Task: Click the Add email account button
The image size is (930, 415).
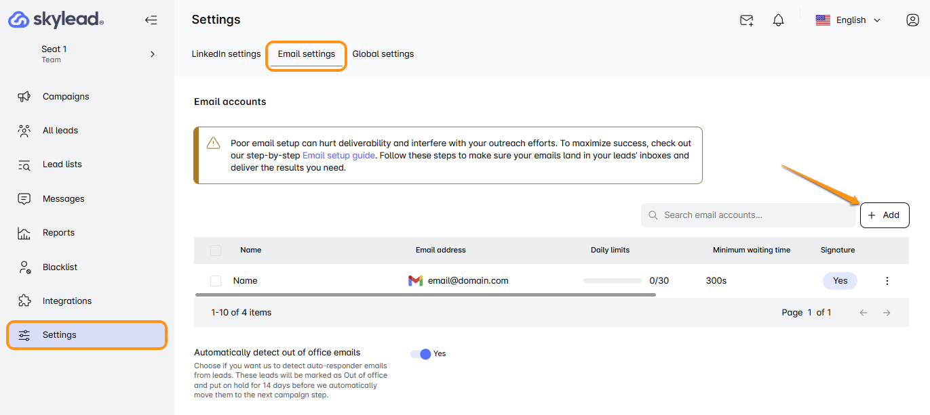Action: click(884, 215)
